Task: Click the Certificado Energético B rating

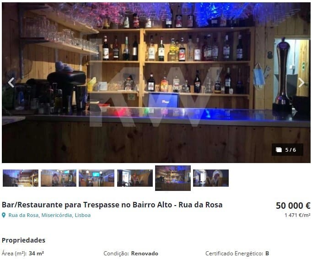Action: click(267, 254)
